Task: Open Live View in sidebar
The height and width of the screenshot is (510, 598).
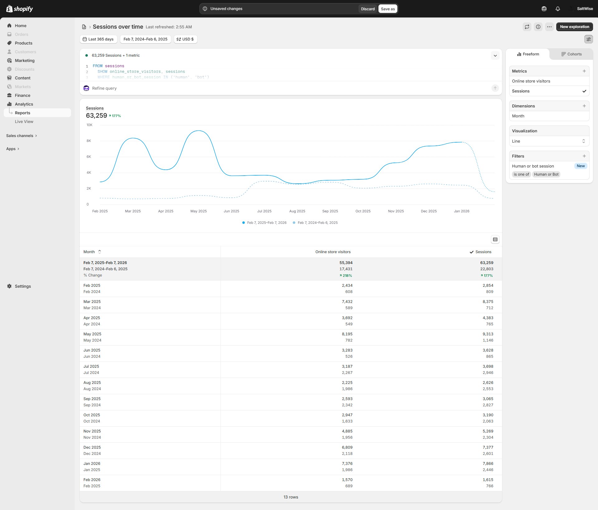Action: pyautogui.click(x=24, y=121)
